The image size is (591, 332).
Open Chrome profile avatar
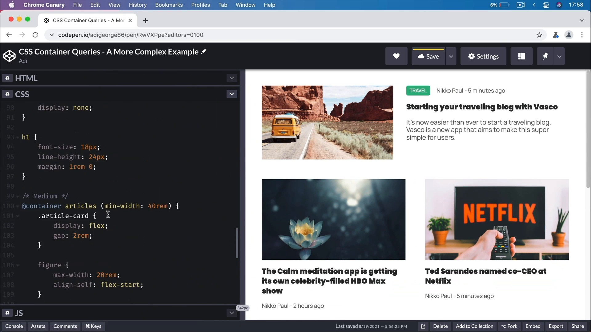pyautogui.click(x=569, y=35)
